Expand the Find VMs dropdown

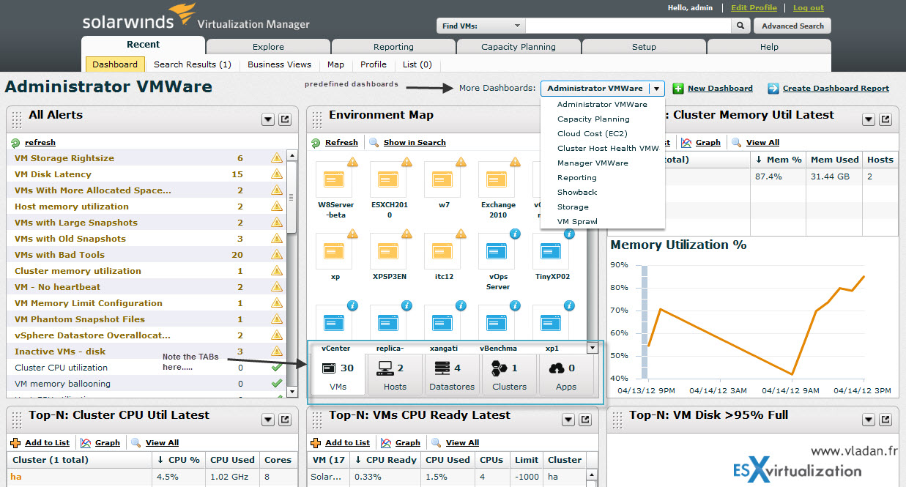click(517, 26)
